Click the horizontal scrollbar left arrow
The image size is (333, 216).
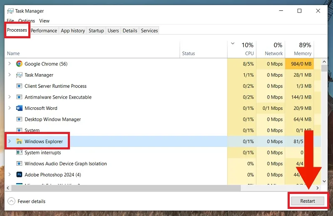point(8,188)
